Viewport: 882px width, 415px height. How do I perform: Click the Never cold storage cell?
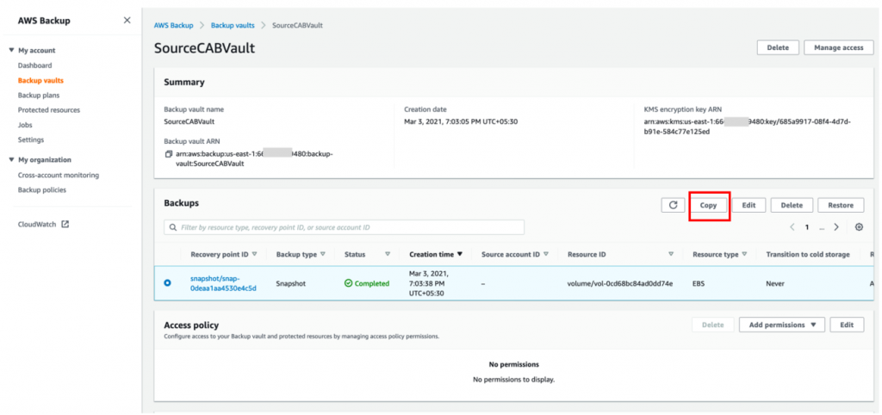(x=774, y=283)
